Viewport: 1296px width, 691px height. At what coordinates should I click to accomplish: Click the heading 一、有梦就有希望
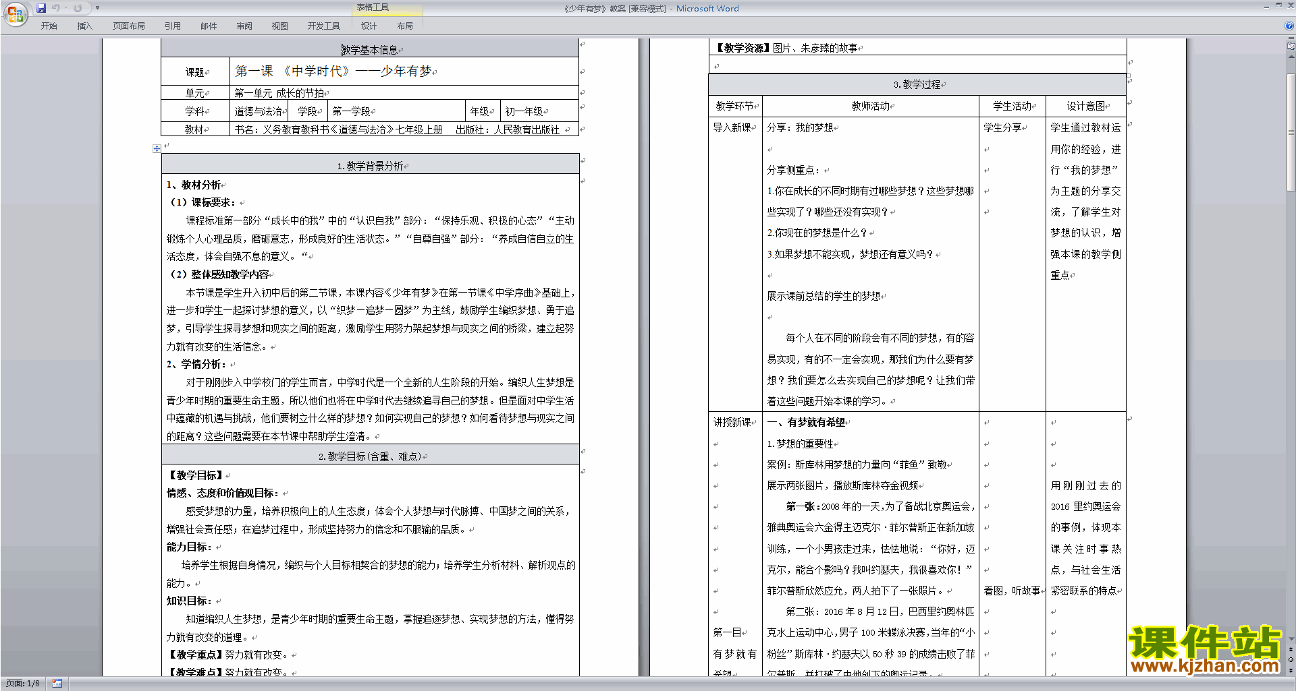coord(806,422)
